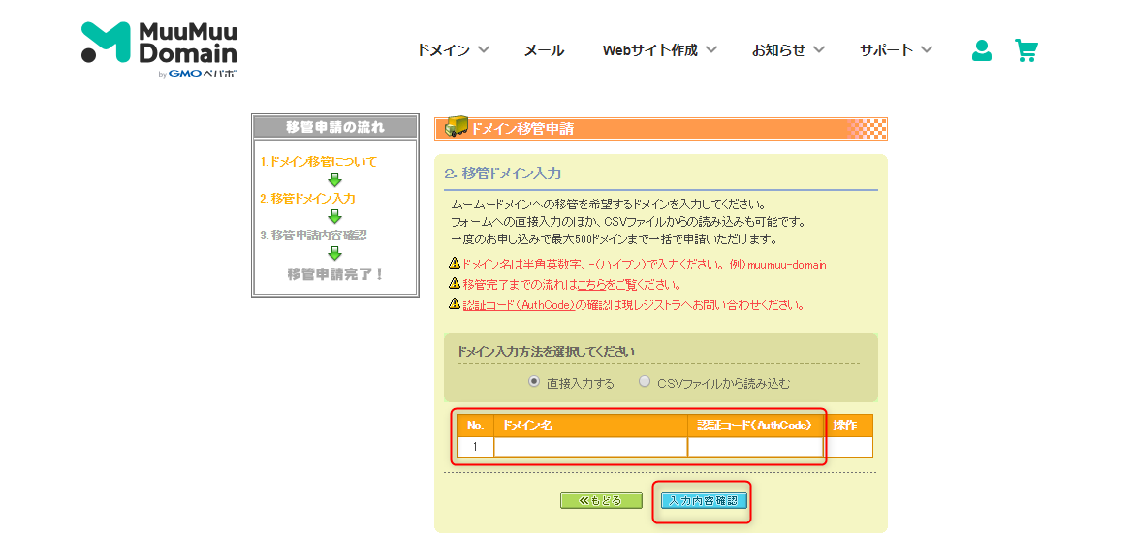Expand the お知らせ dropdown menu
This screenshot has height=537, width=1136.
pos(788,50)
